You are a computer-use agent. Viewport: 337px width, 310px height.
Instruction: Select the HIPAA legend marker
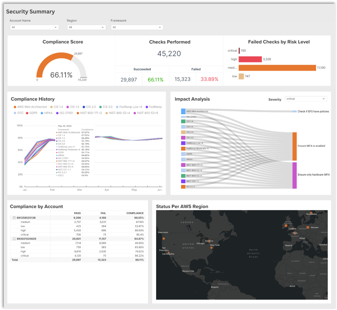pos(41,112)
